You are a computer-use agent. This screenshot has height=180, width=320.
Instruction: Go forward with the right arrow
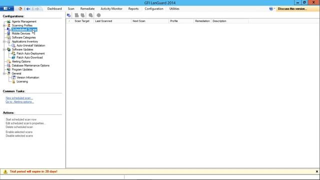36,9
